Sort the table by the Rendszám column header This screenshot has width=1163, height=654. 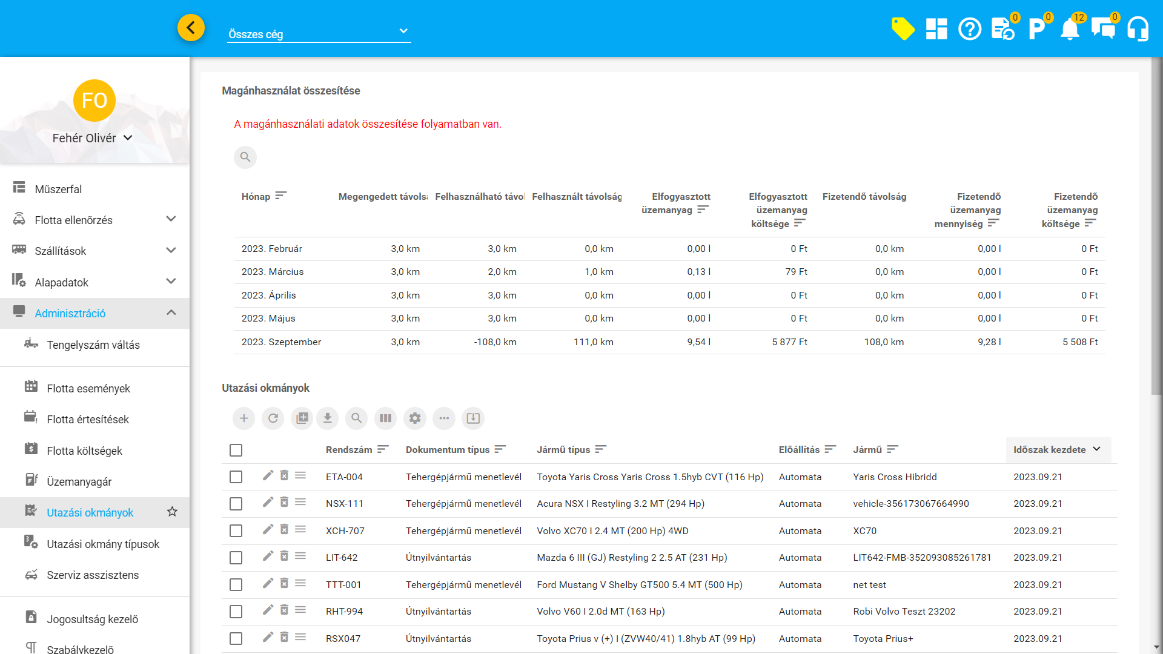point(349,449)
